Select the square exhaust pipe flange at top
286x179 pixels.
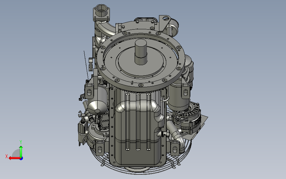101,13
